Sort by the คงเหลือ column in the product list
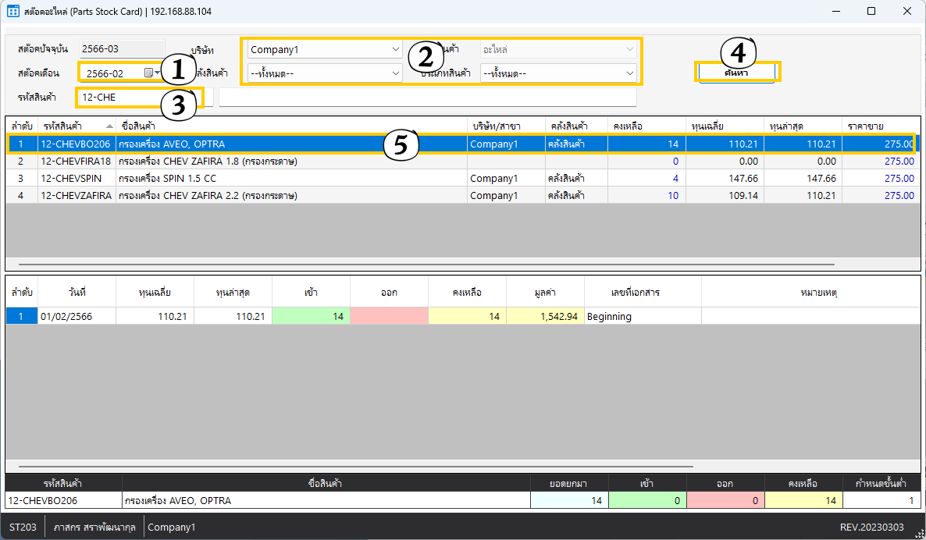 pos(646,126)
